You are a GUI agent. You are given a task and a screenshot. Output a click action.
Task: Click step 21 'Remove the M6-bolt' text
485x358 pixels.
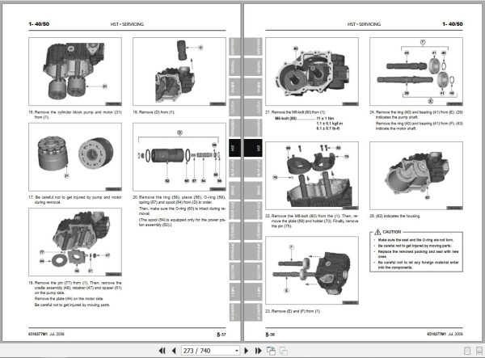[x=295, y=112]
